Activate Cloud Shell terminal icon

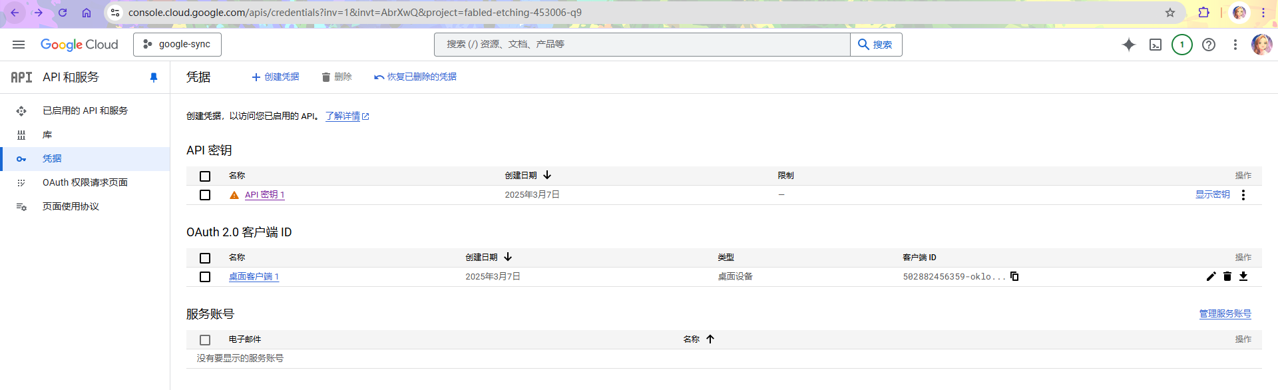(1156, 45)
